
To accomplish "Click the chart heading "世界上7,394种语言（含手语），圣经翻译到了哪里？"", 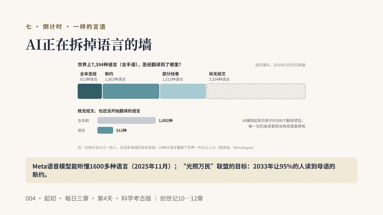I will click(x=129, y=64).
